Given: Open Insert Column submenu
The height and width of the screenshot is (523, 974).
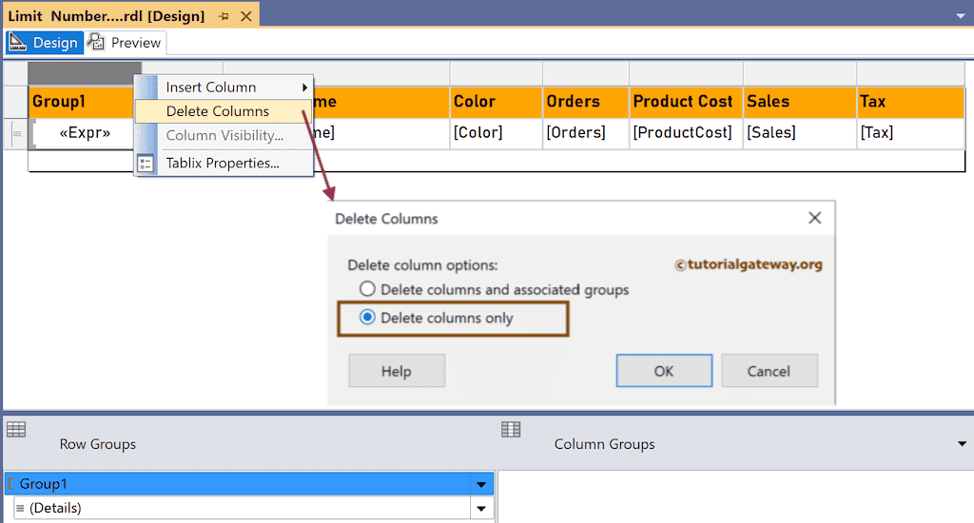Looking at the screenshot, I should [224, 87].
